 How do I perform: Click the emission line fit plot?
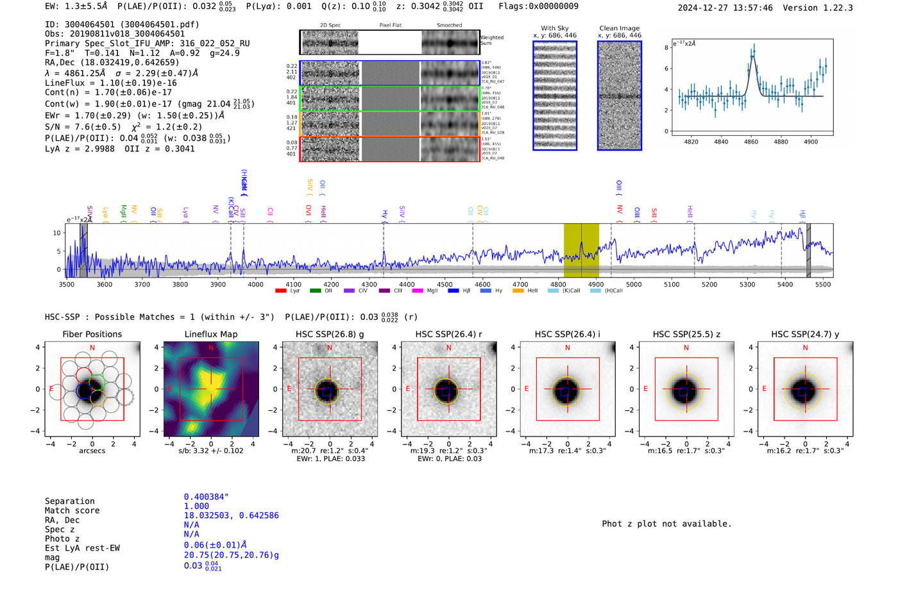(752, 87)
